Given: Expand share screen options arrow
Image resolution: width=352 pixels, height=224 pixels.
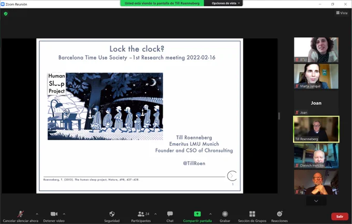Looking at the screenshot, I should pyautogui.click(x=210, y=214).
